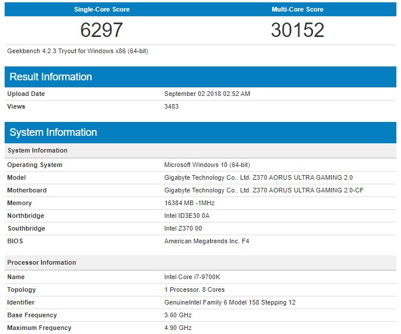Click the Multi-Core Score value 30152
Viewport: 401px width, 334px height.
pos(298,30)
